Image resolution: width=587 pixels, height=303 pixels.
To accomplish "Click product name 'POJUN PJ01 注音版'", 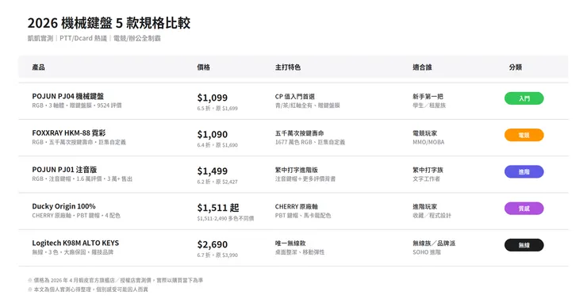I will (64, 170).
